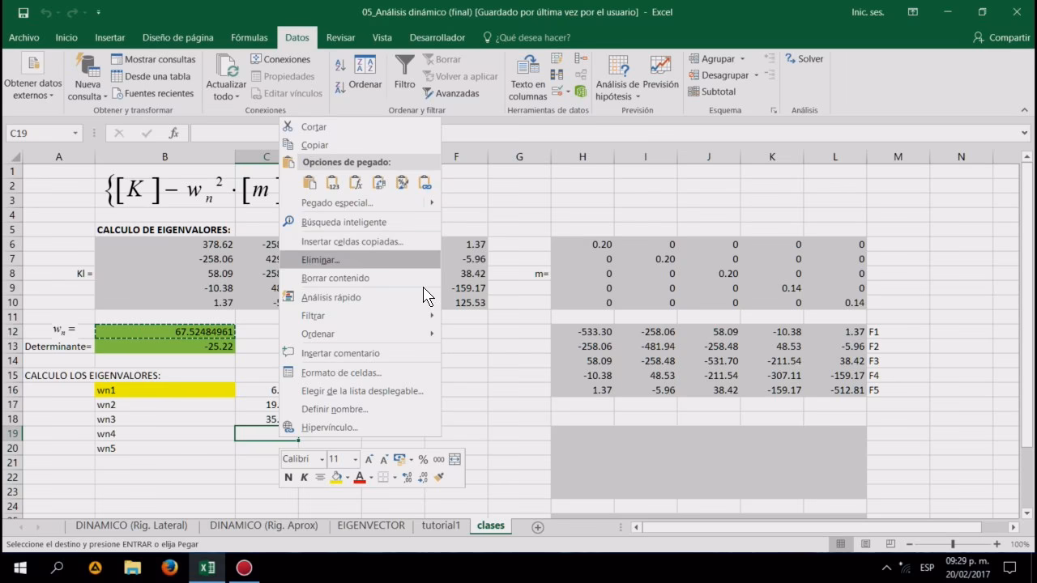The height and width of the screenshot is (583, 1037).
Task: Switch to the EIGENVECTOR sheet tab
Action: coord(371,526)
